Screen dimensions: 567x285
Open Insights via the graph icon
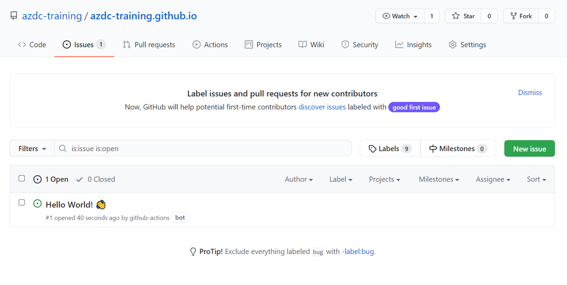pos(399,44)
